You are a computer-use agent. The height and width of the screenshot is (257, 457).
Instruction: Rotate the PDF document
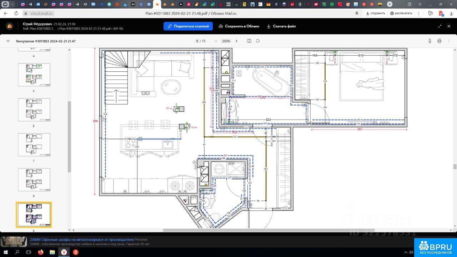coord(258,41)
